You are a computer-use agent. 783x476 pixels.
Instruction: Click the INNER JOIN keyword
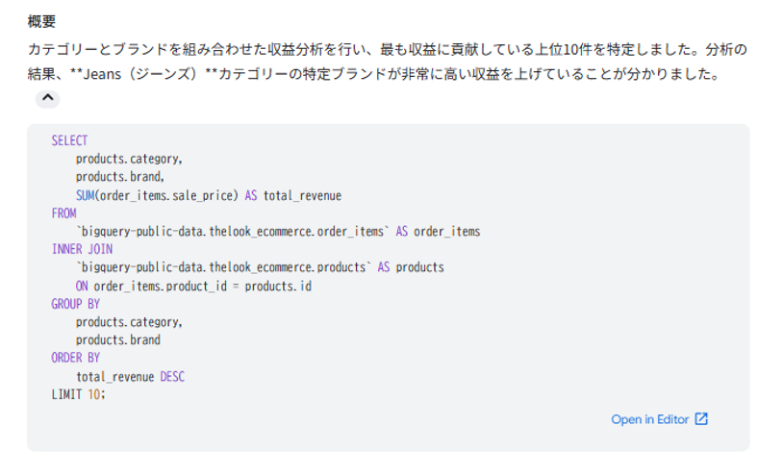click(x=82, y=249)
